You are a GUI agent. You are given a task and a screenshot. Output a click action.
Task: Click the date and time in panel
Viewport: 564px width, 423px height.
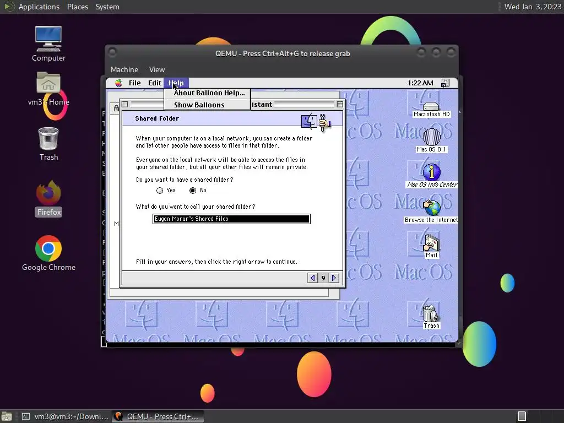click(533, 7)
